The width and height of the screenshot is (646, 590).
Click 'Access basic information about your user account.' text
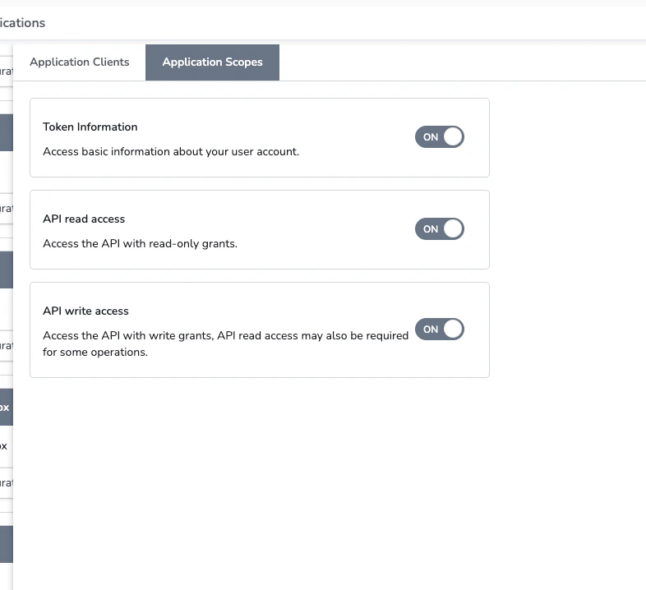click(171, 152)
